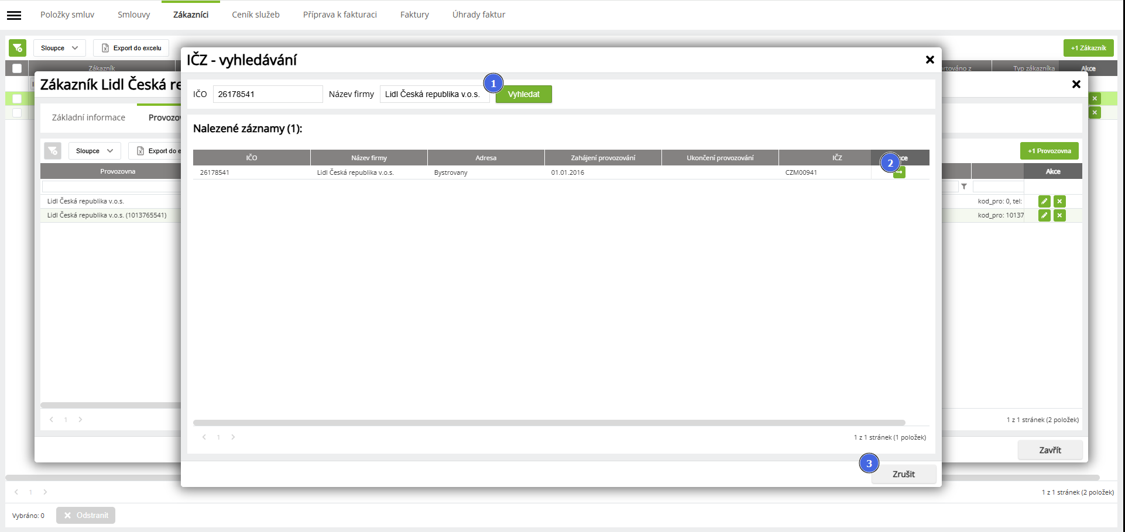Click the funnel filter icon in the Provozovna grid
The height and width of the screenshot is (532, 1125).
coord(963,186)
